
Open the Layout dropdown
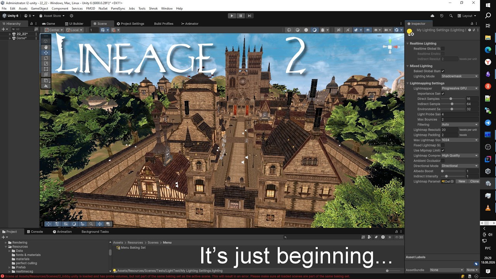[x=467, y=16]
